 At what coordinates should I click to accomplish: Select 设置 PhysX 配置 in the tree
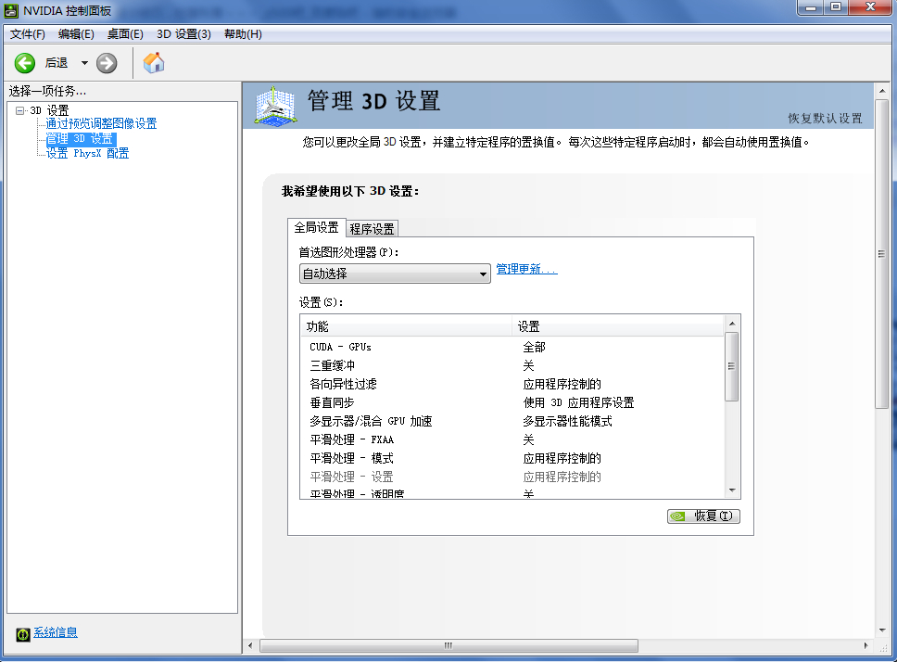87,153
